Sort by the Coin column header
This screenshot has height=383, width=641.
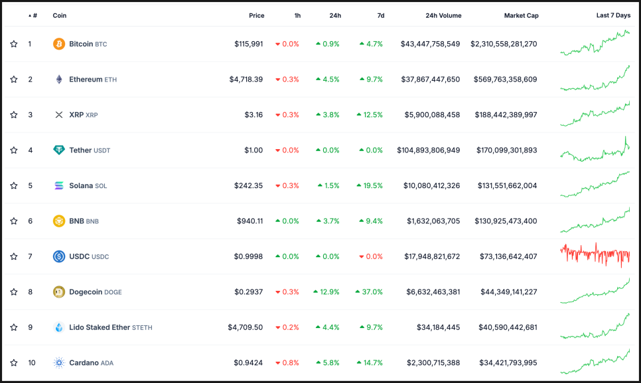point(59,15)
